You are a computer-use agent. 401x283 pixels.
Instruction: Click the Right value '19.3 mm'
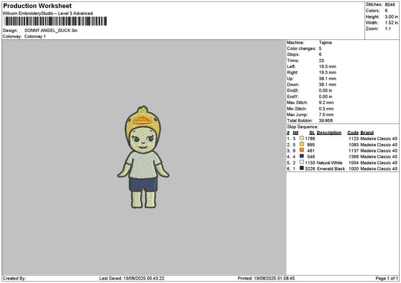(327, 73)
